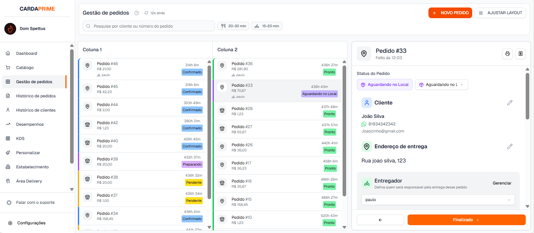Open KDS from the sidebar
The width and height of the screenshot is (534, 233).
[x=20, y=138]
